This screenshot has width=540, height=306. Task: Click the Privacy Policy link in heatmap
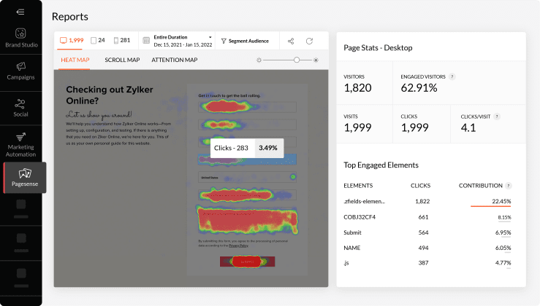[238, 246]
